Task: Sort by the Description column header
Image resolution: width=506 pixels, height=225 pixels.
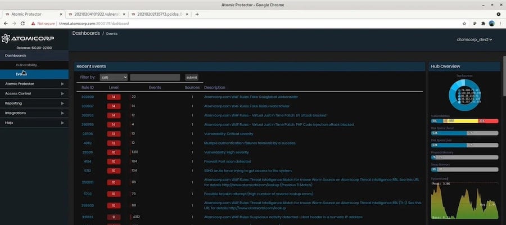Action: click(215, 88)
